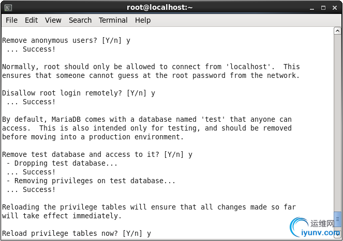Image resolution: width=343 pixels, height=241 pixels.
Task: Click the vertical scrollbar thumb handle
Action: click(x=337, y=219)
